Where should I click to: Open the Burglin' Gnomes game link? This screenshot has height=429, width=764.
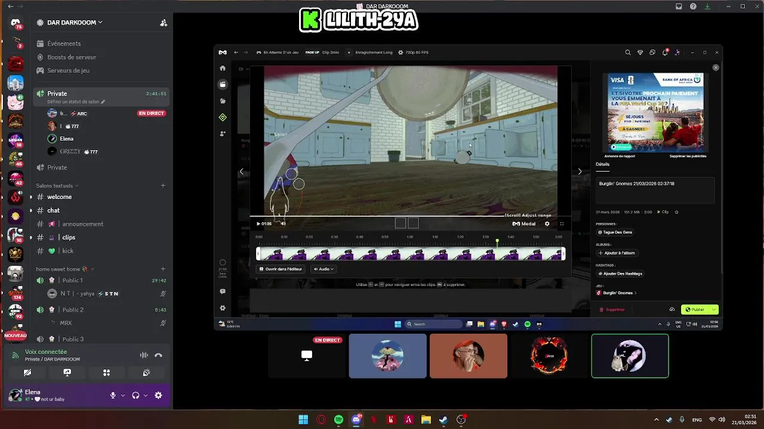pyautogui.click(x=617, y=293)
